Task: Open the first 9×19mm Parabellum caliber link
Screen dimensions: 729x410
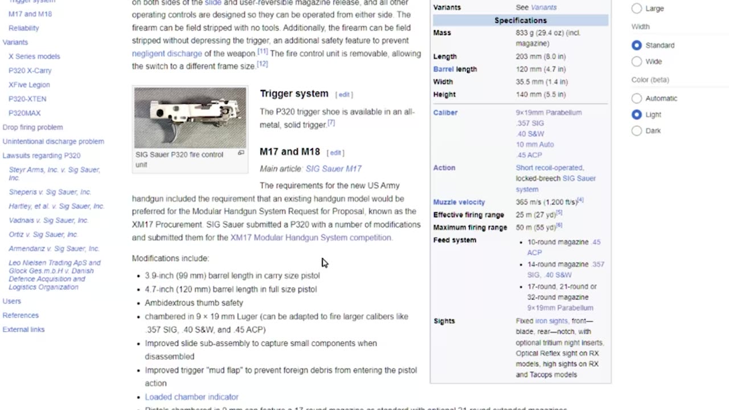Action: pos(549,113)
